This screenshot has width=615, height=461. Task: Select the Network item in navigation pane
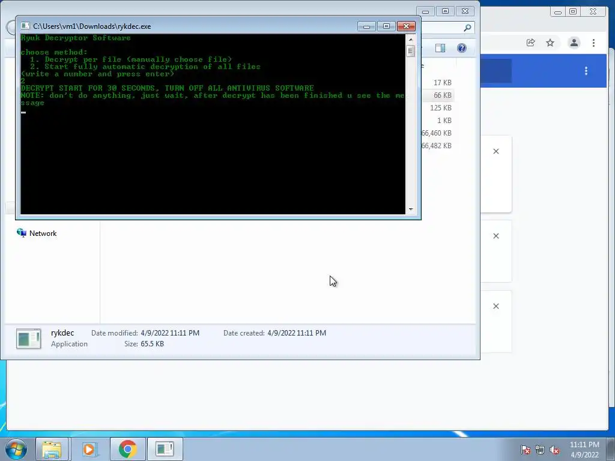pos(37,234)
